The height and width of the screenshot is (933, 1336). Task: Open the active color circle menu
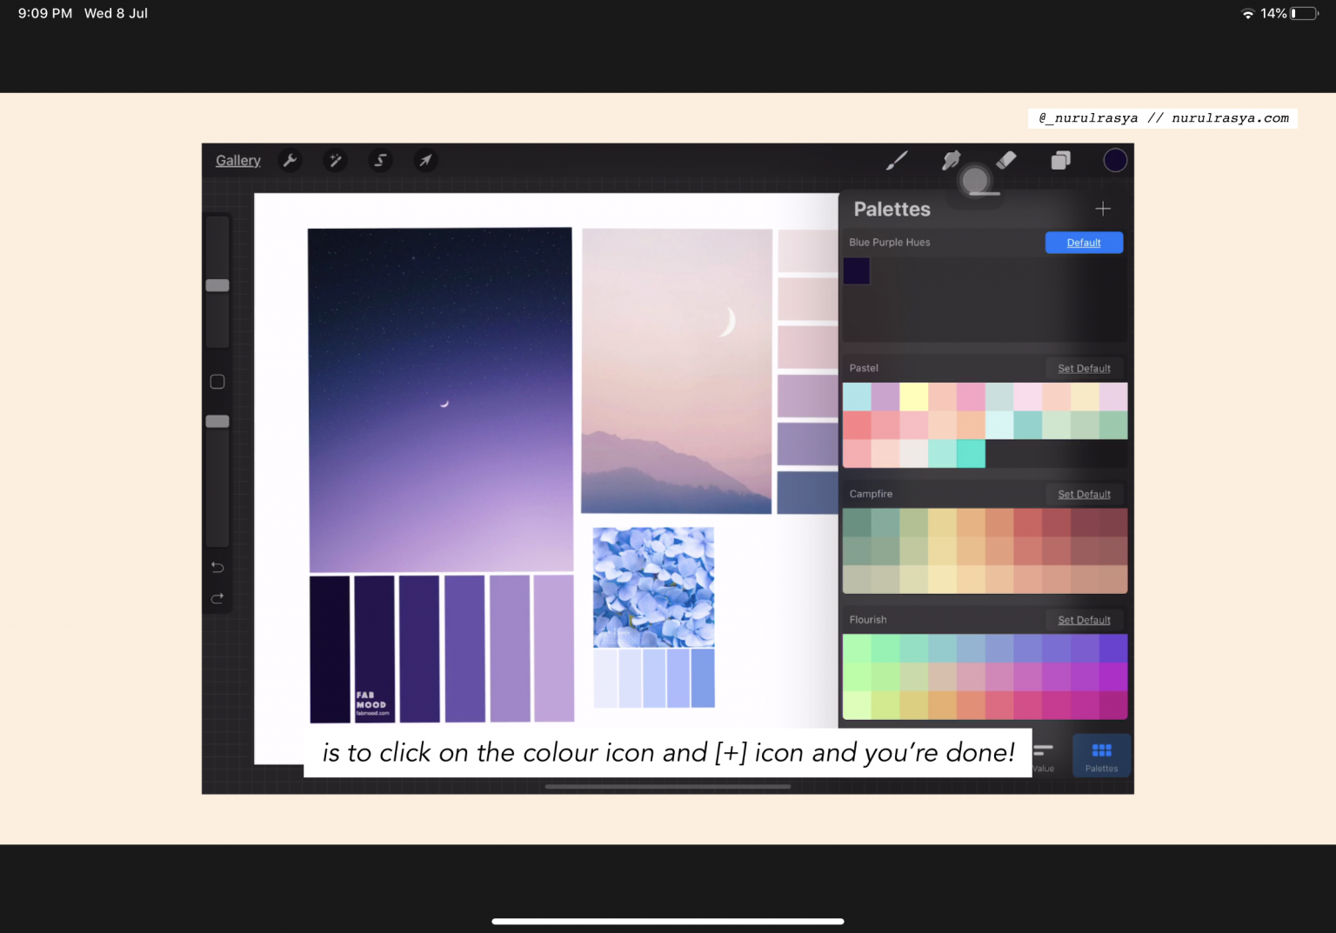tap(1114, 160)
